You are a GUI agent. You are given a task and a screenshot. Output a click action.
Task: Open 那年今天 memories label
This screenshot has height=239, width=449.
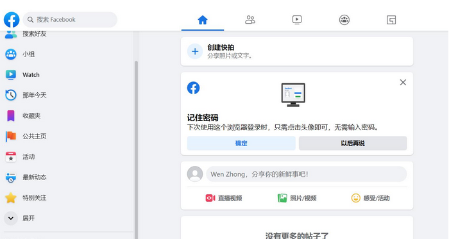pos(35,95)
